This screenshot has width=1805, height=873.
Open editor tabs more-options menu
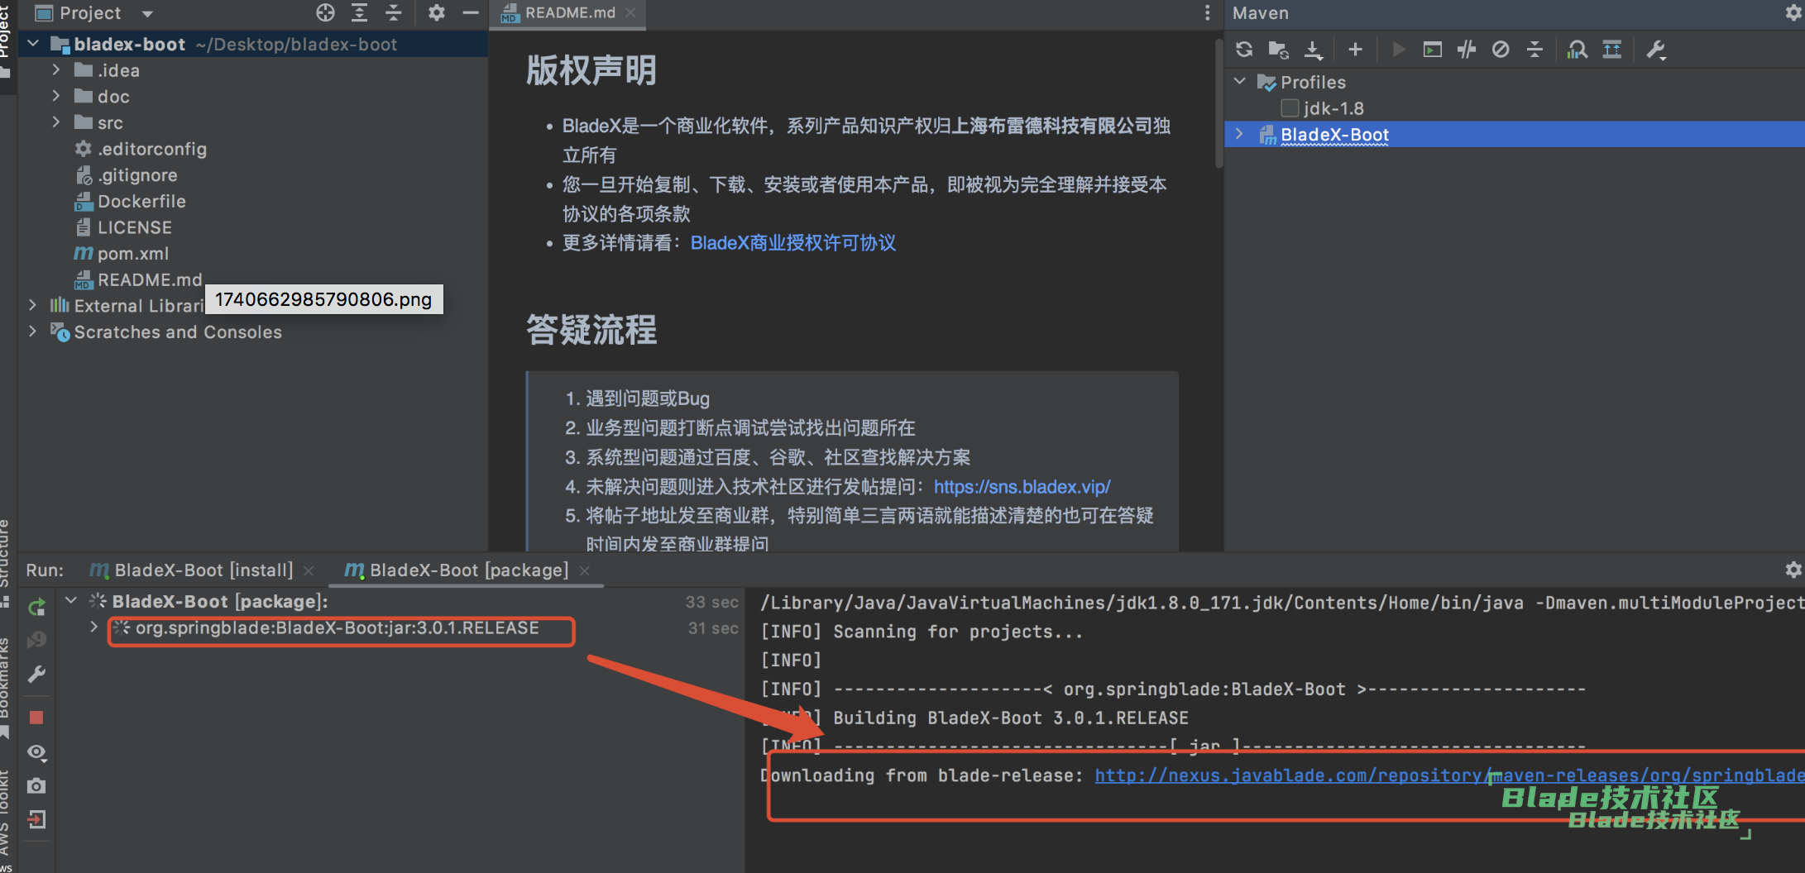[x=1207, y=12]
